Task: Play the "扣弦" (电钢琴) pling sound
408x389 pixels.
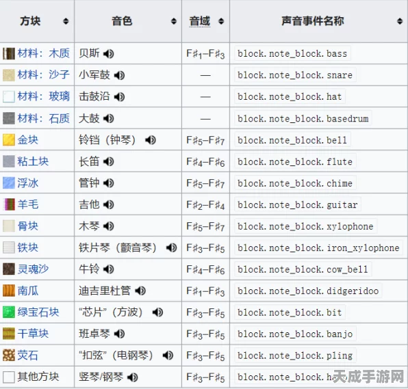Action: click(168, 356)
